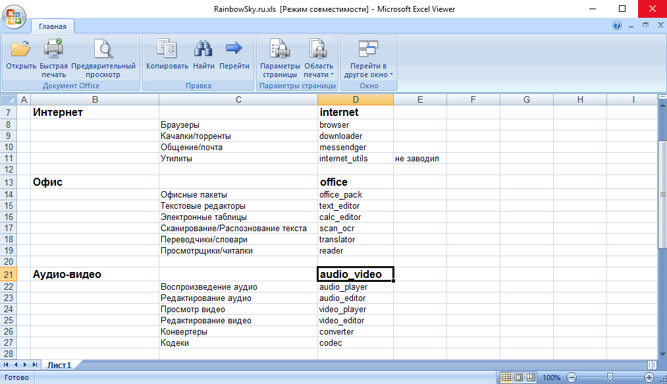This screenshot has height=384, width=667.
Task: Go to last sheet navigation arrow
Action: (x=35, y=365)
